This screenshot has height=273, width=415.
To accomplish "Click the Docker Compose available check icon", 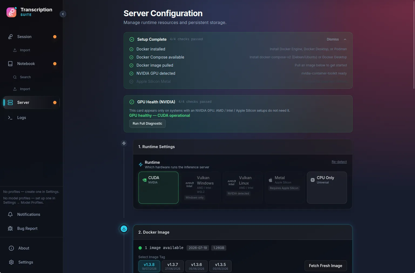I will click(x=131, y=57).
